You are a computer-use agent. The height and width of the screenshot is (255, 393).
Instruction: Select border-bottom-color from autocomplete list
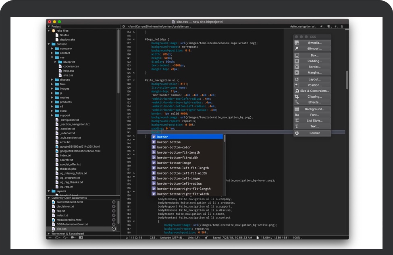tap(174, 147)
